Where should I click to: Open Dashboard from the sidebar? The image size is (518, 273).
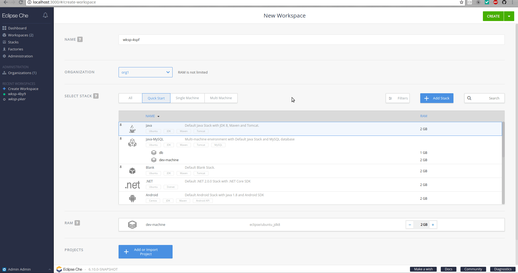coord(17,28)
